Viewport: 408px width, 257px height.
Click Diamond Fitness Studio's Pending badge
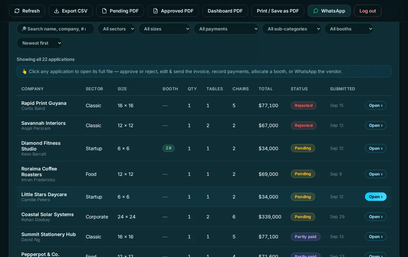point(303,148)
